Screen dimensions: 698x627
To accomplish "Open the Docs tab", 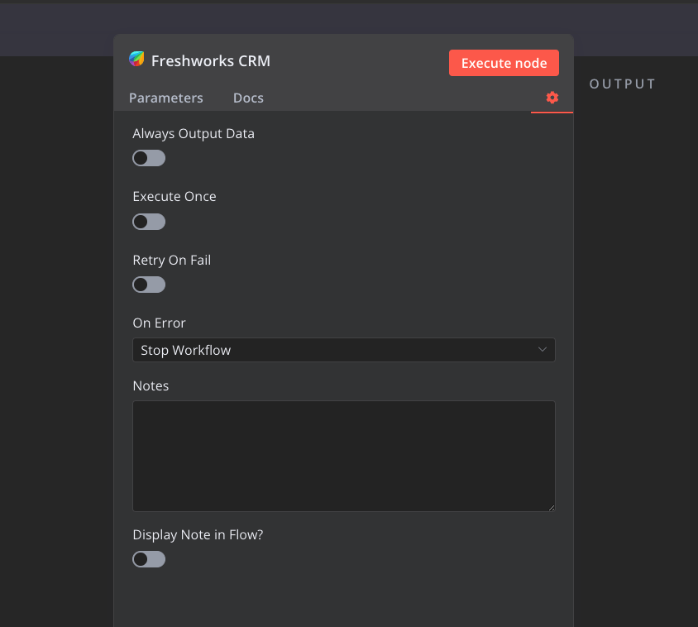I will [x=248, y=98].
